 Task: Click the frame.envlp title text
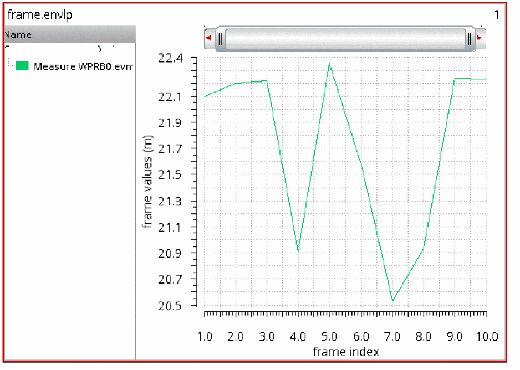(x=40, y=15)
